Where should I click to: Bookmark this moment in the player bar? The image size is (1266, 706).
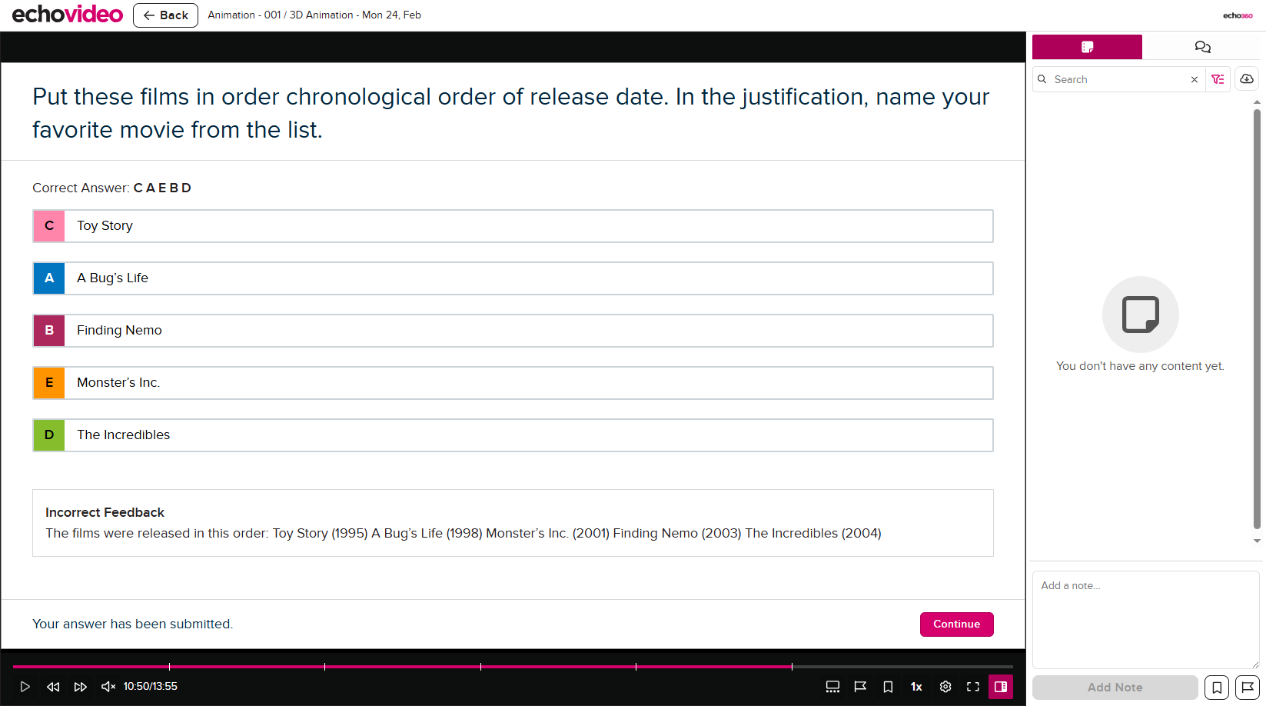coord(888,687)
